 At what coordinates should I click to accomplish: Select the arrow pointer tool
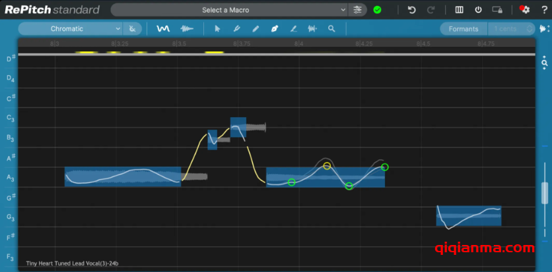217,29
